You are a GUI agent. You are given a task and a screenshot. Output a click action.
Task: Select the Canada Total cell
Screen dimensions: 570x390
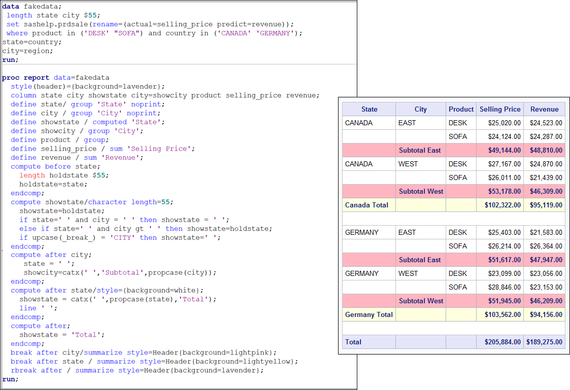366,205
